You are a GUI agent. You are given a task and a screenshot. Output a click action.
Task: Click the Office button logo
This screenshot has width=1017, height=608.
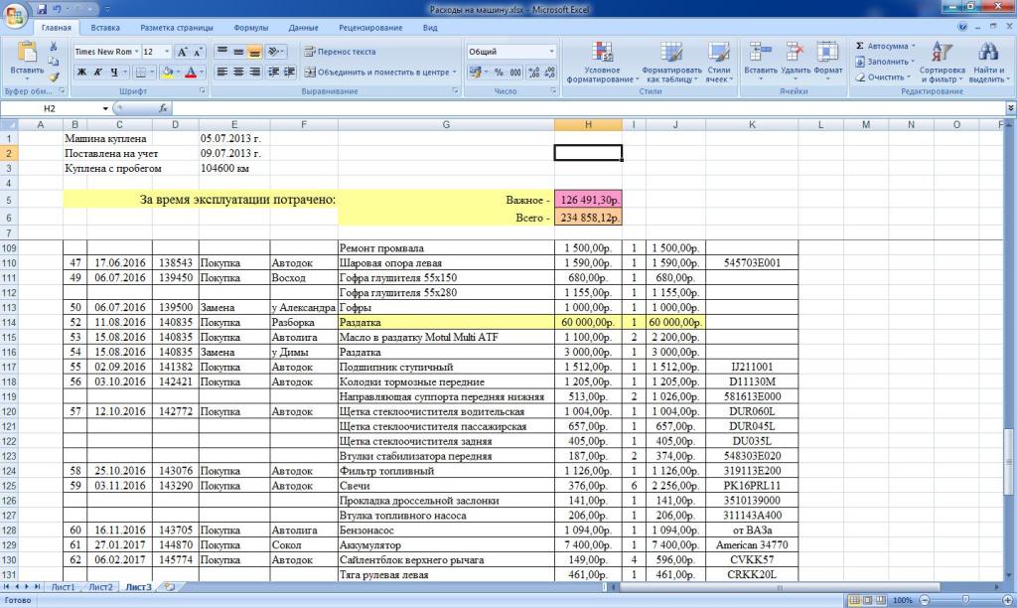pos(13,12)
